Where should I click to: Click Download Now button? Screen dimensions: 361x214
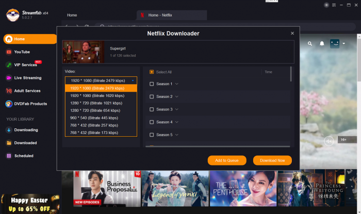(x=272, y=160)
